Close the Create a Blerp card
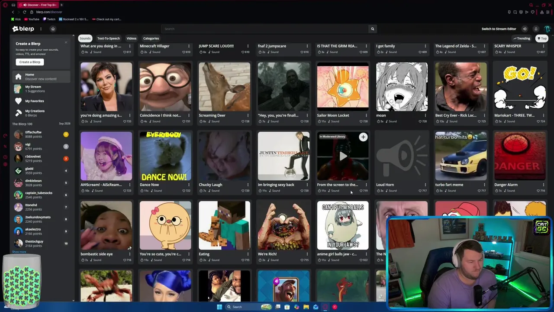The image size is (554, 312). tap(66, 42)
